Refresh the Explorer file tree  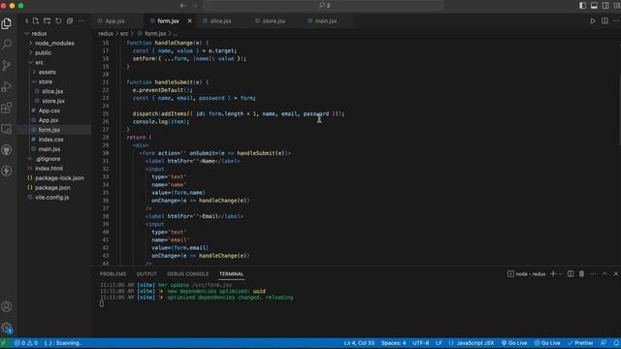click(x=58, y=21)
